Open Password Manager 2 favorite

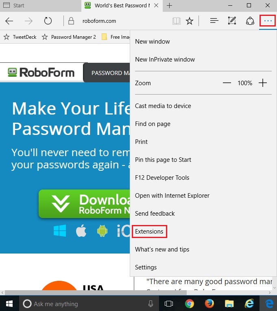[x=69, y=37]
